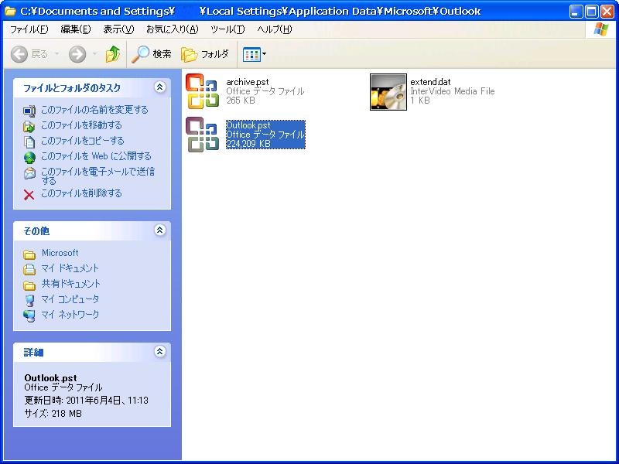Click the move file icon in tasks

pos(29,126)
